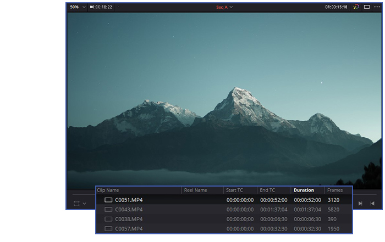Toggle the bypass color grades and effects icon

pos(356,7)
